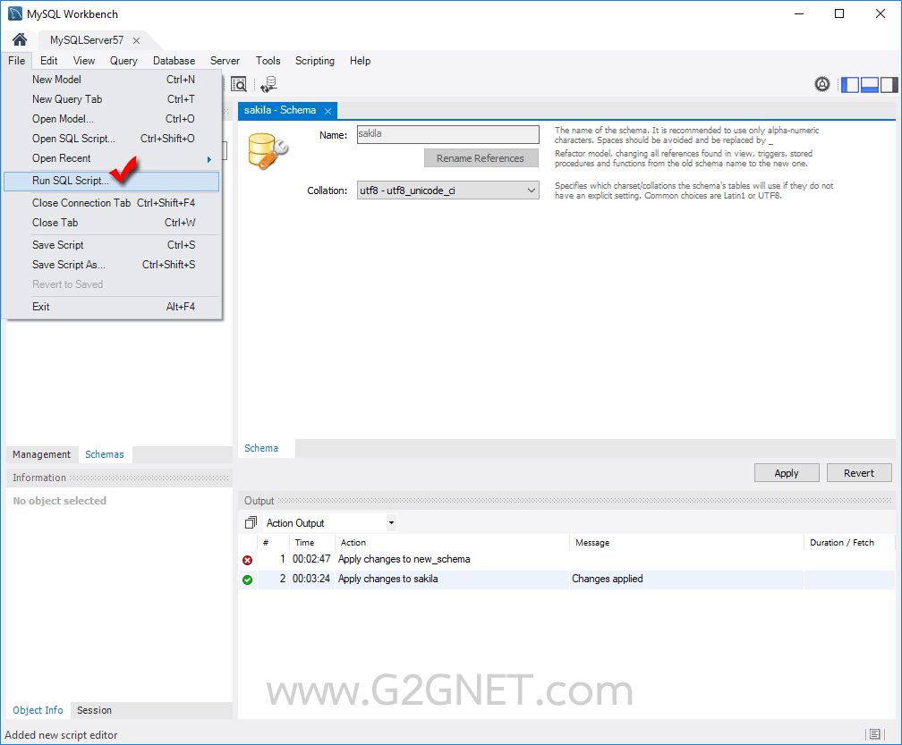
Task: Click the output copy icon beside Action Output
Action: (251, 522)
